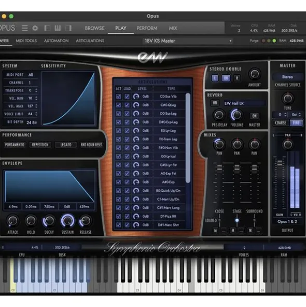Adjust the envelope Sustain knob

[67, 221]
